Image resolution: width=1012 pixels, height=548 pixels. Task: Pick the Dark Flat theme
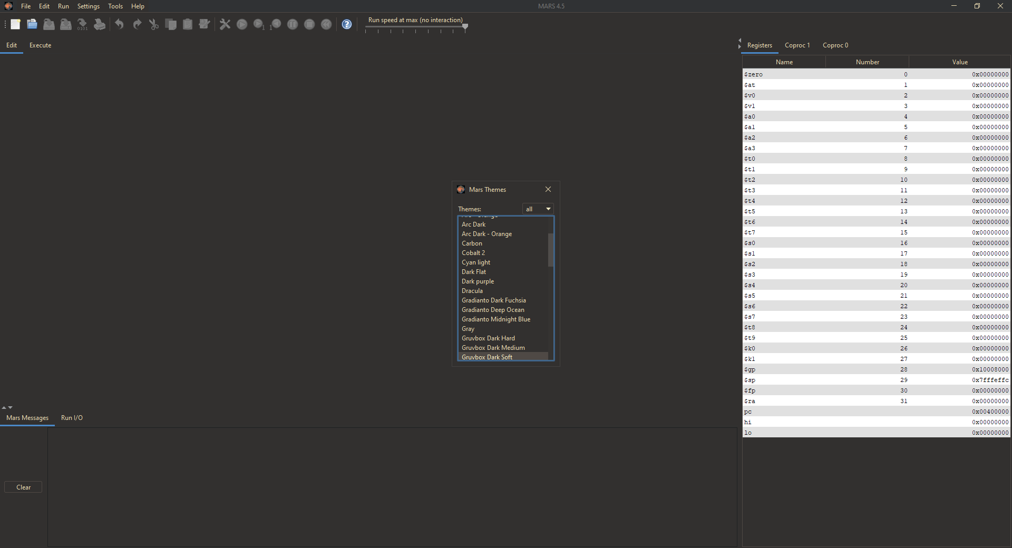pyautogui.click(x=503, y=272)
